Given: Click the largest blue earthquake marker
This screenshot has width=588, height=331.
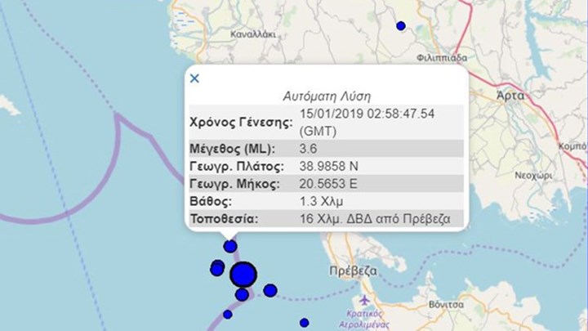Looking at the screenshot, I should click(x=243, y=275).
